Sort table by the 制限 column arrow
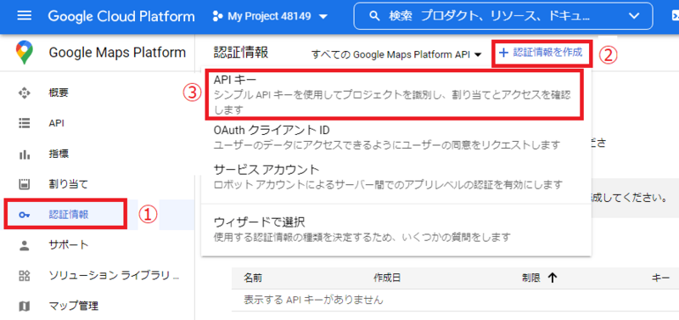 [553, 278]
